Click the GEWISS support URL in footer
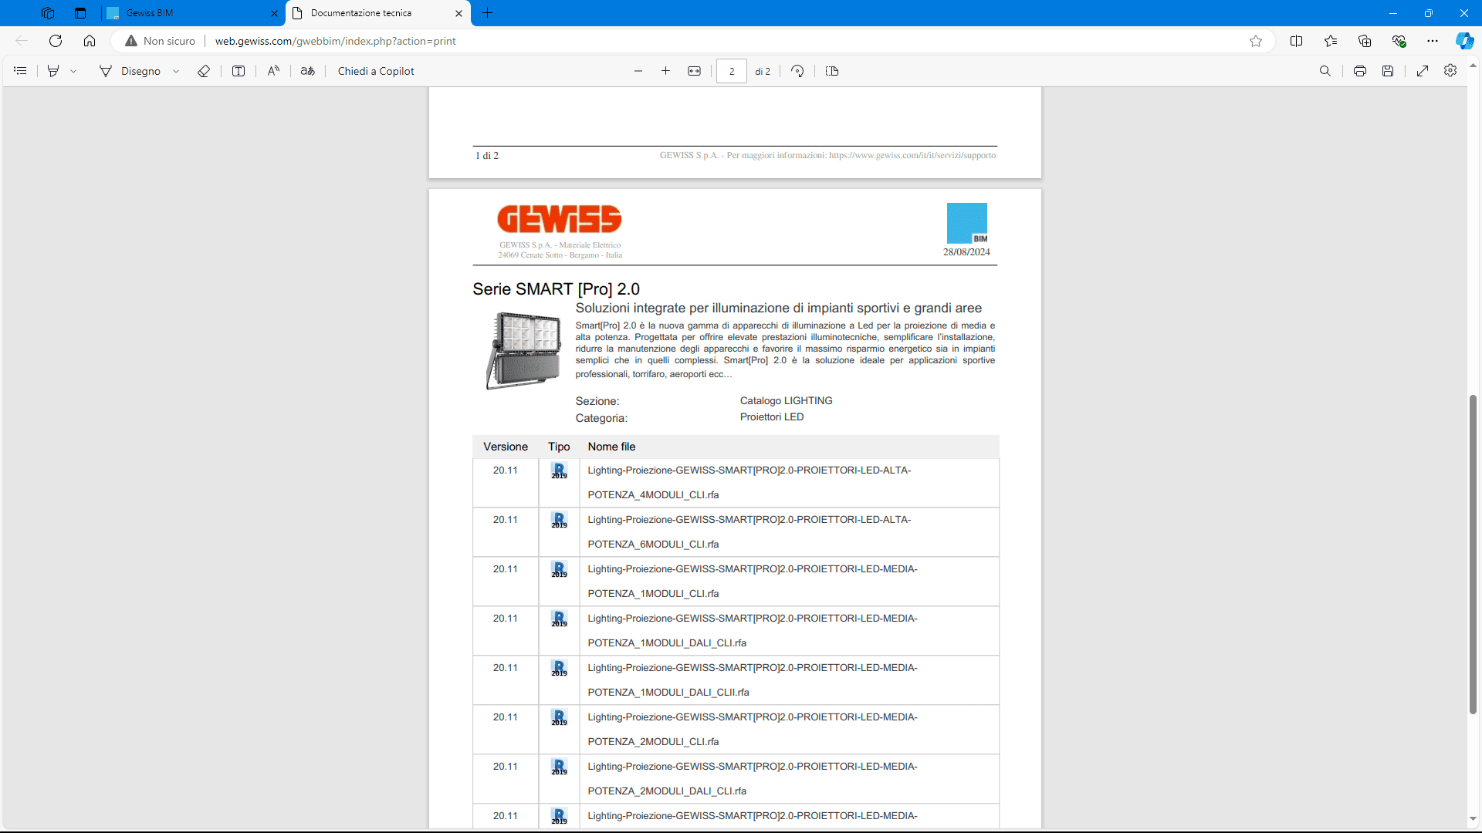This screenshot has width=1482, height=833. (x=912, y=155)
